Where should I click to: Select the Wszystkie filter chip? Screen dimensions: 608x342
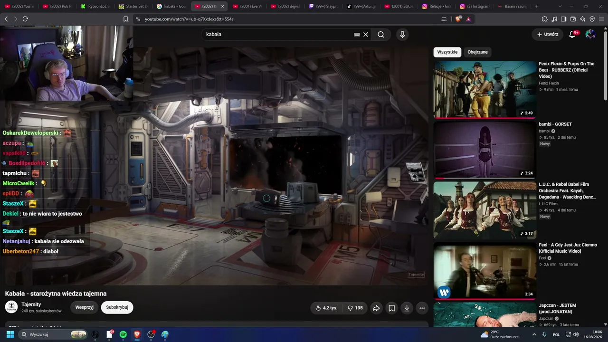447,52
